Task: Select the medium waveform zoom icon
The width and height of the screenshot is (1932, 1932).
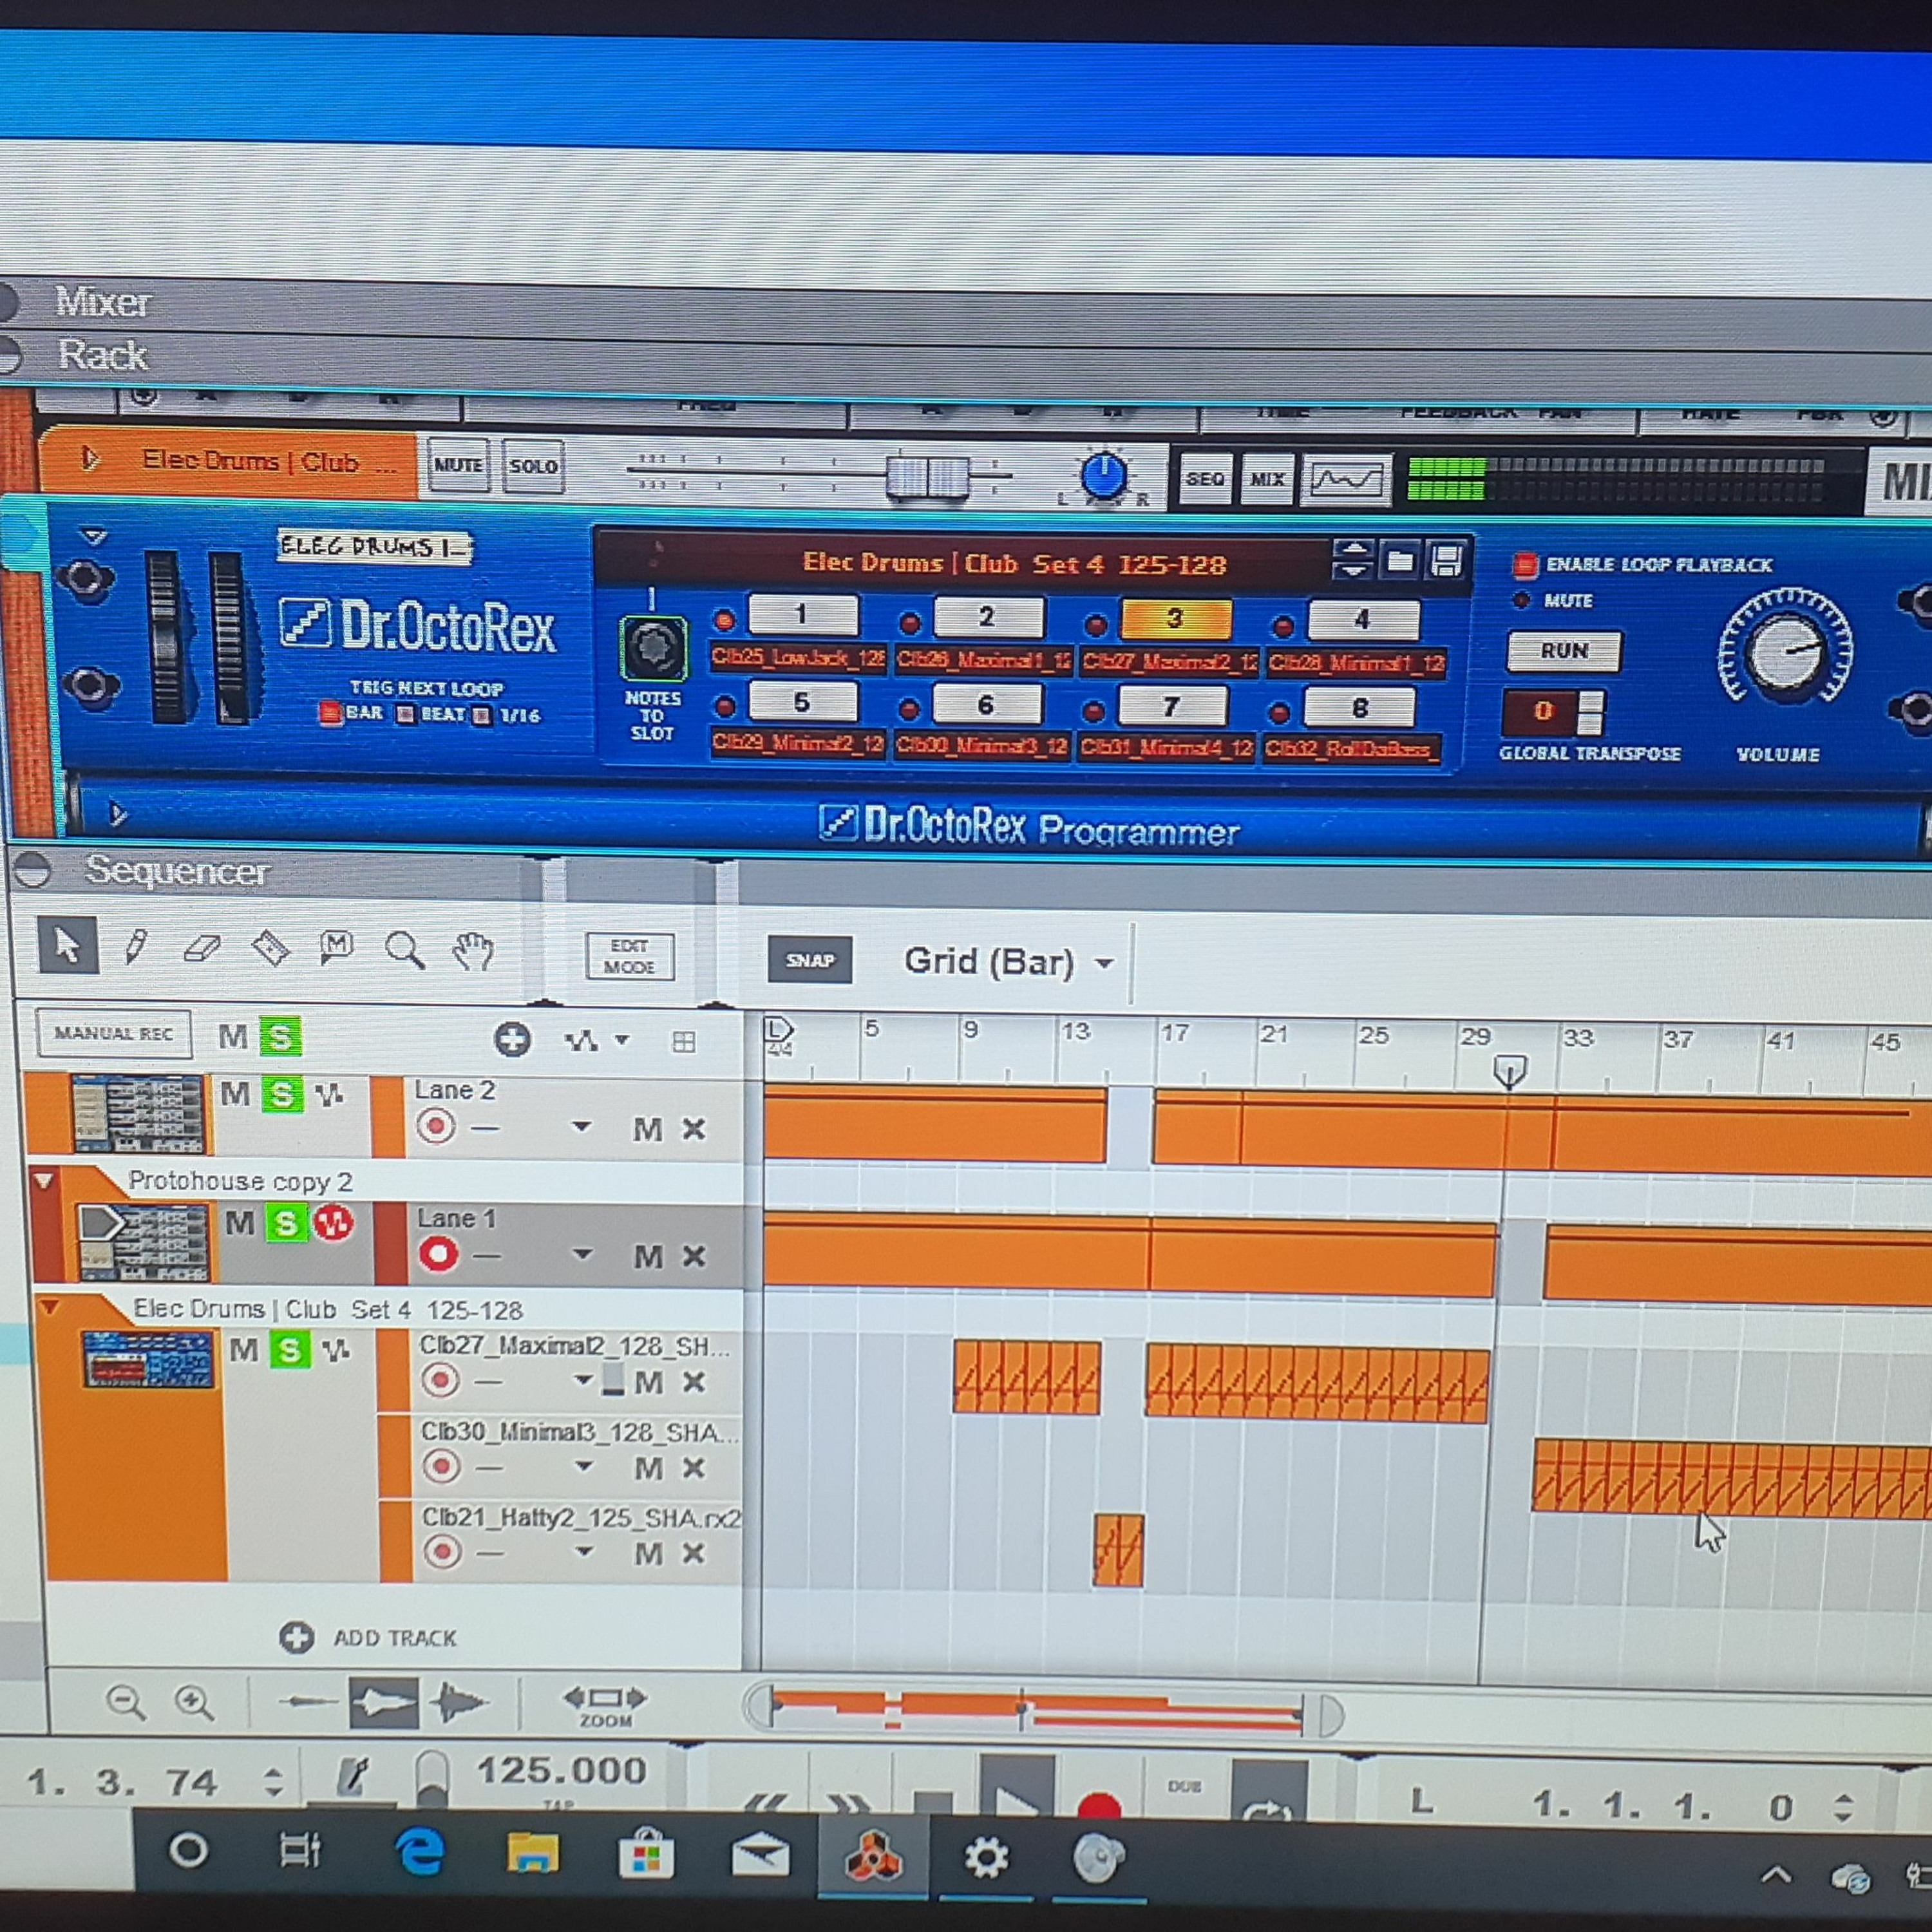Action: [x=384, y=1703]
